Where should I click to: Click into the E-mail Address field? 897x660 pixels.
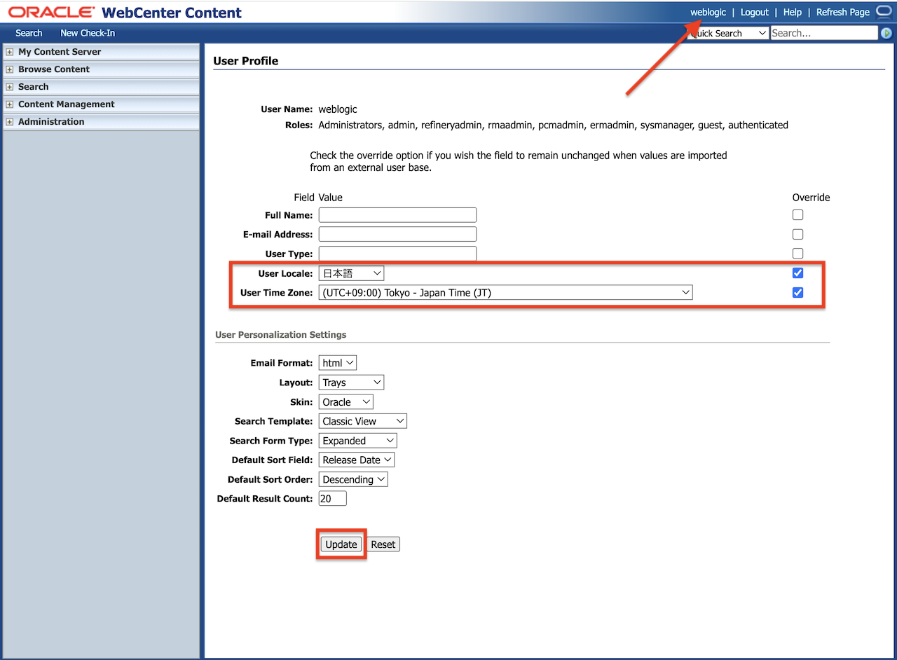(397, 234)
